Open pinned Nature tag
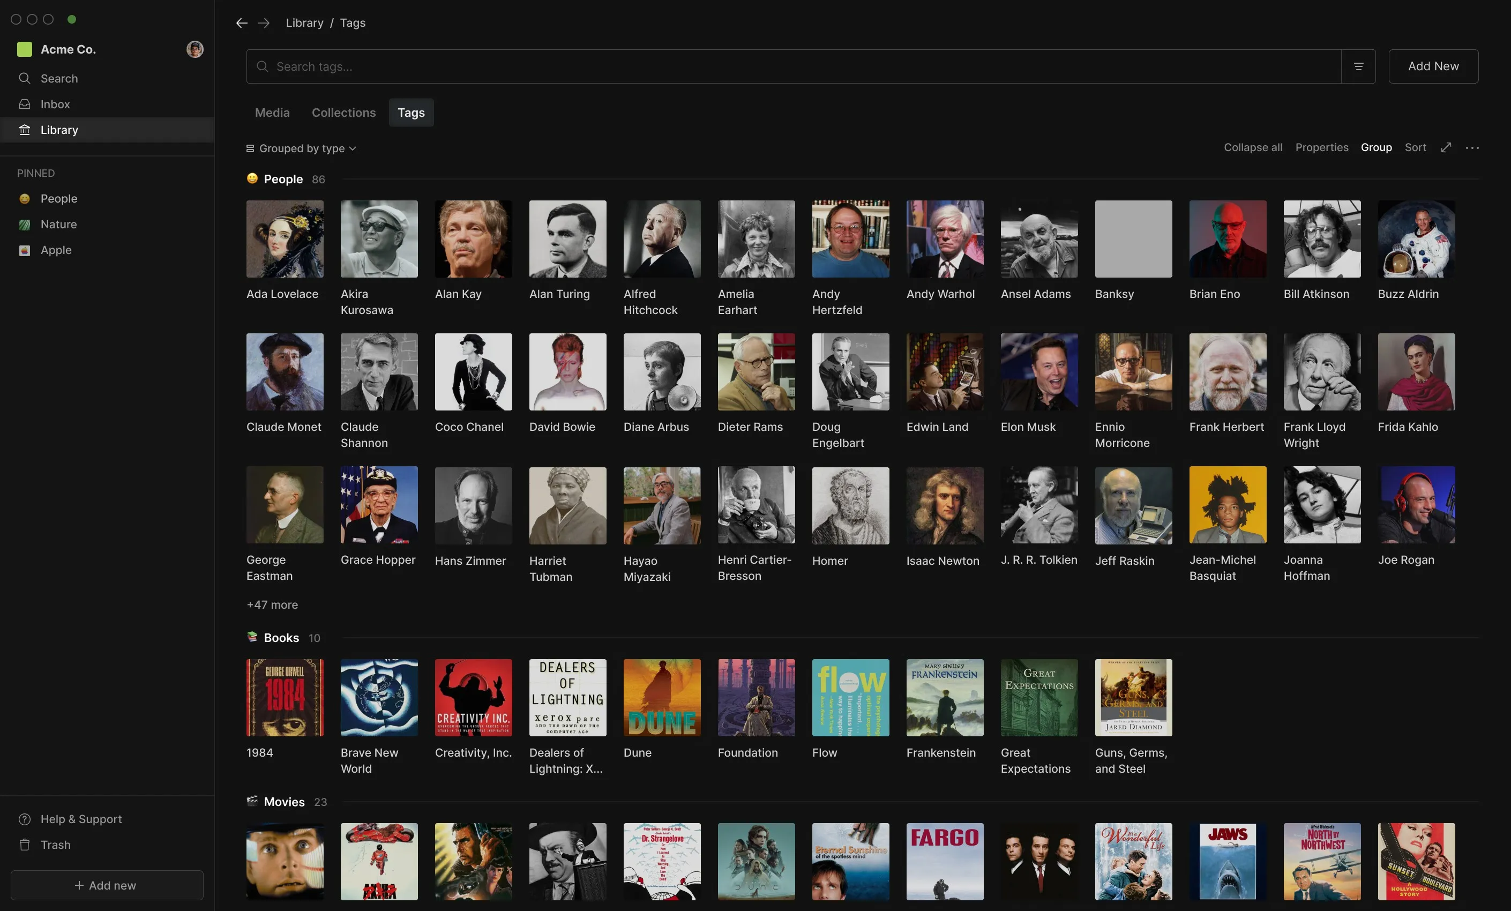Image resolution: width=1511 pixels, height=911 pixels. tap(107, 225)
